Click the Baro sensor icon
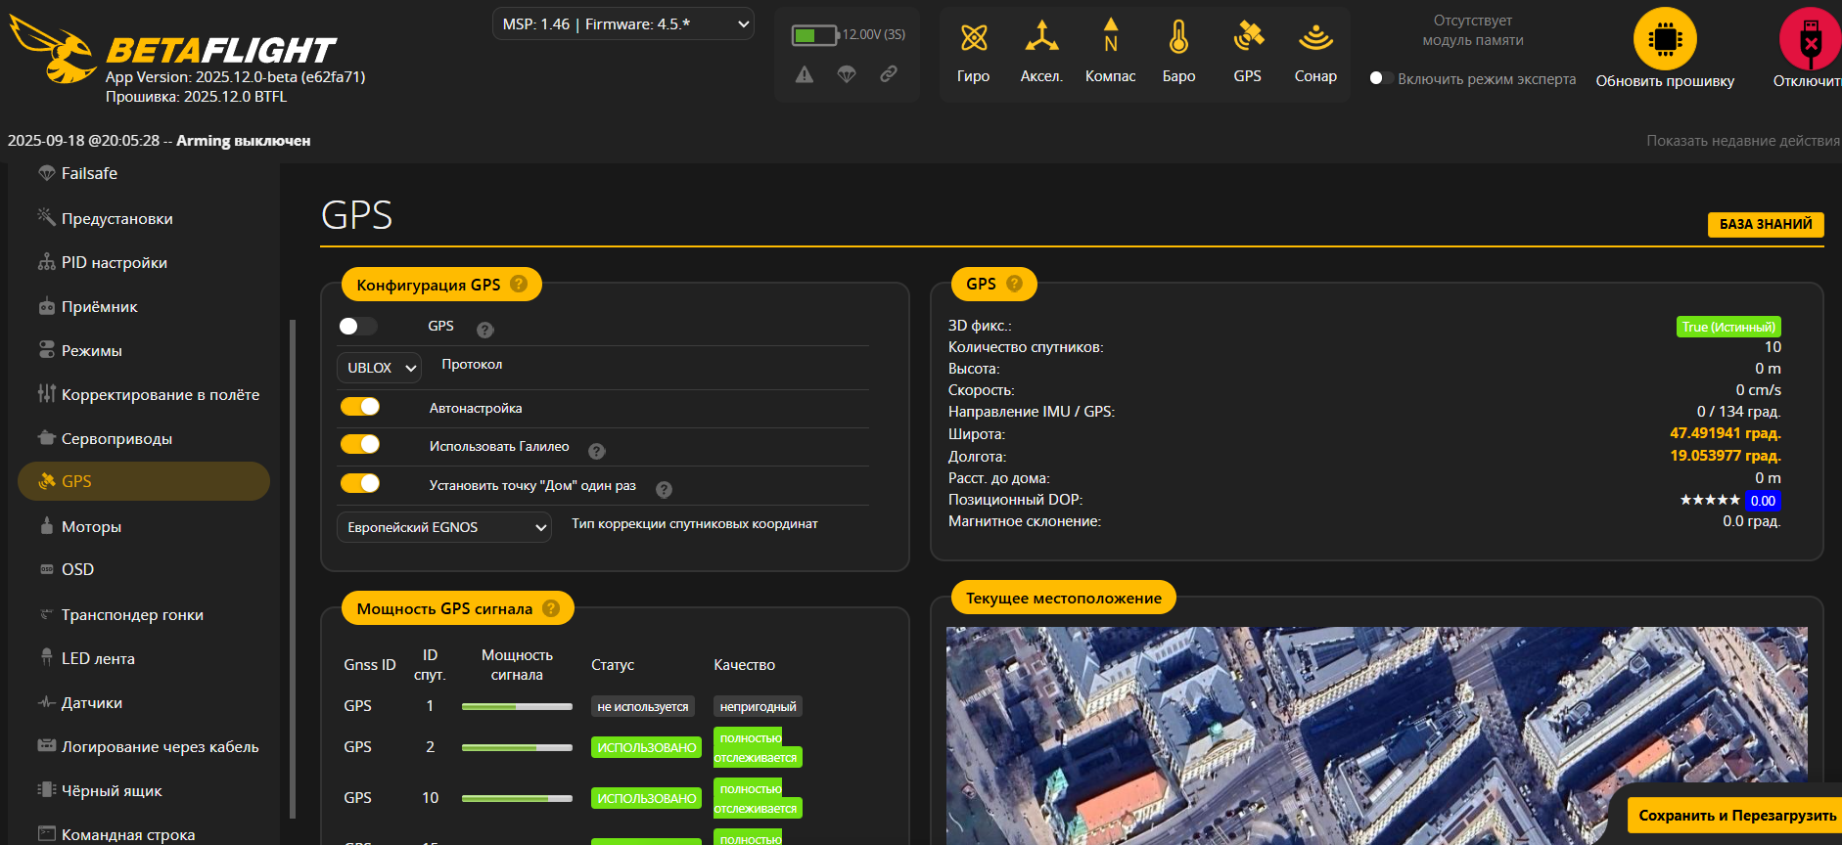Screen dimensions: 1842x845 pyautogui.click(x=1178, y=38)
